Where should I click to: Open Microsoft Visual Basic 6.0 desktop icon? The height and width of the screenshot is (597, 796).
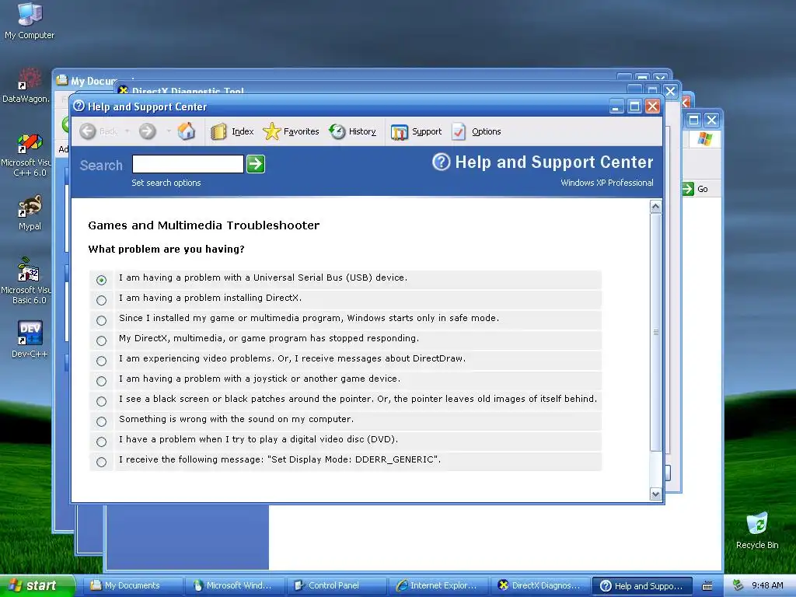(x=26, y=281)
